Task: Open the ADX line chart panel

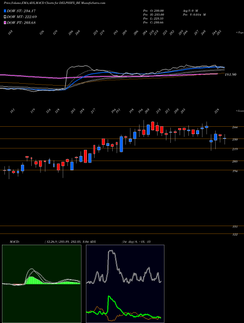Action: [125, 284]
